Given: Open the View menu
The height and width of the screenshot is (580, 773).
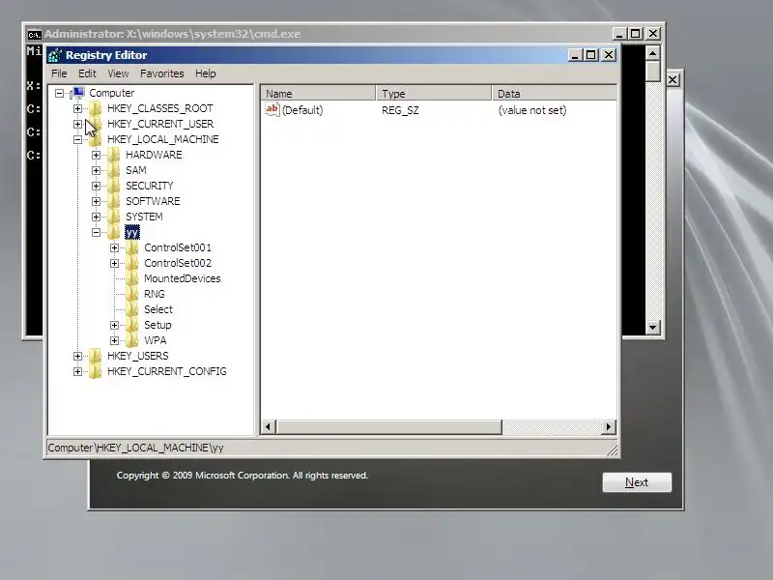Looking at the screenshot, I should (x=118, y=73).
